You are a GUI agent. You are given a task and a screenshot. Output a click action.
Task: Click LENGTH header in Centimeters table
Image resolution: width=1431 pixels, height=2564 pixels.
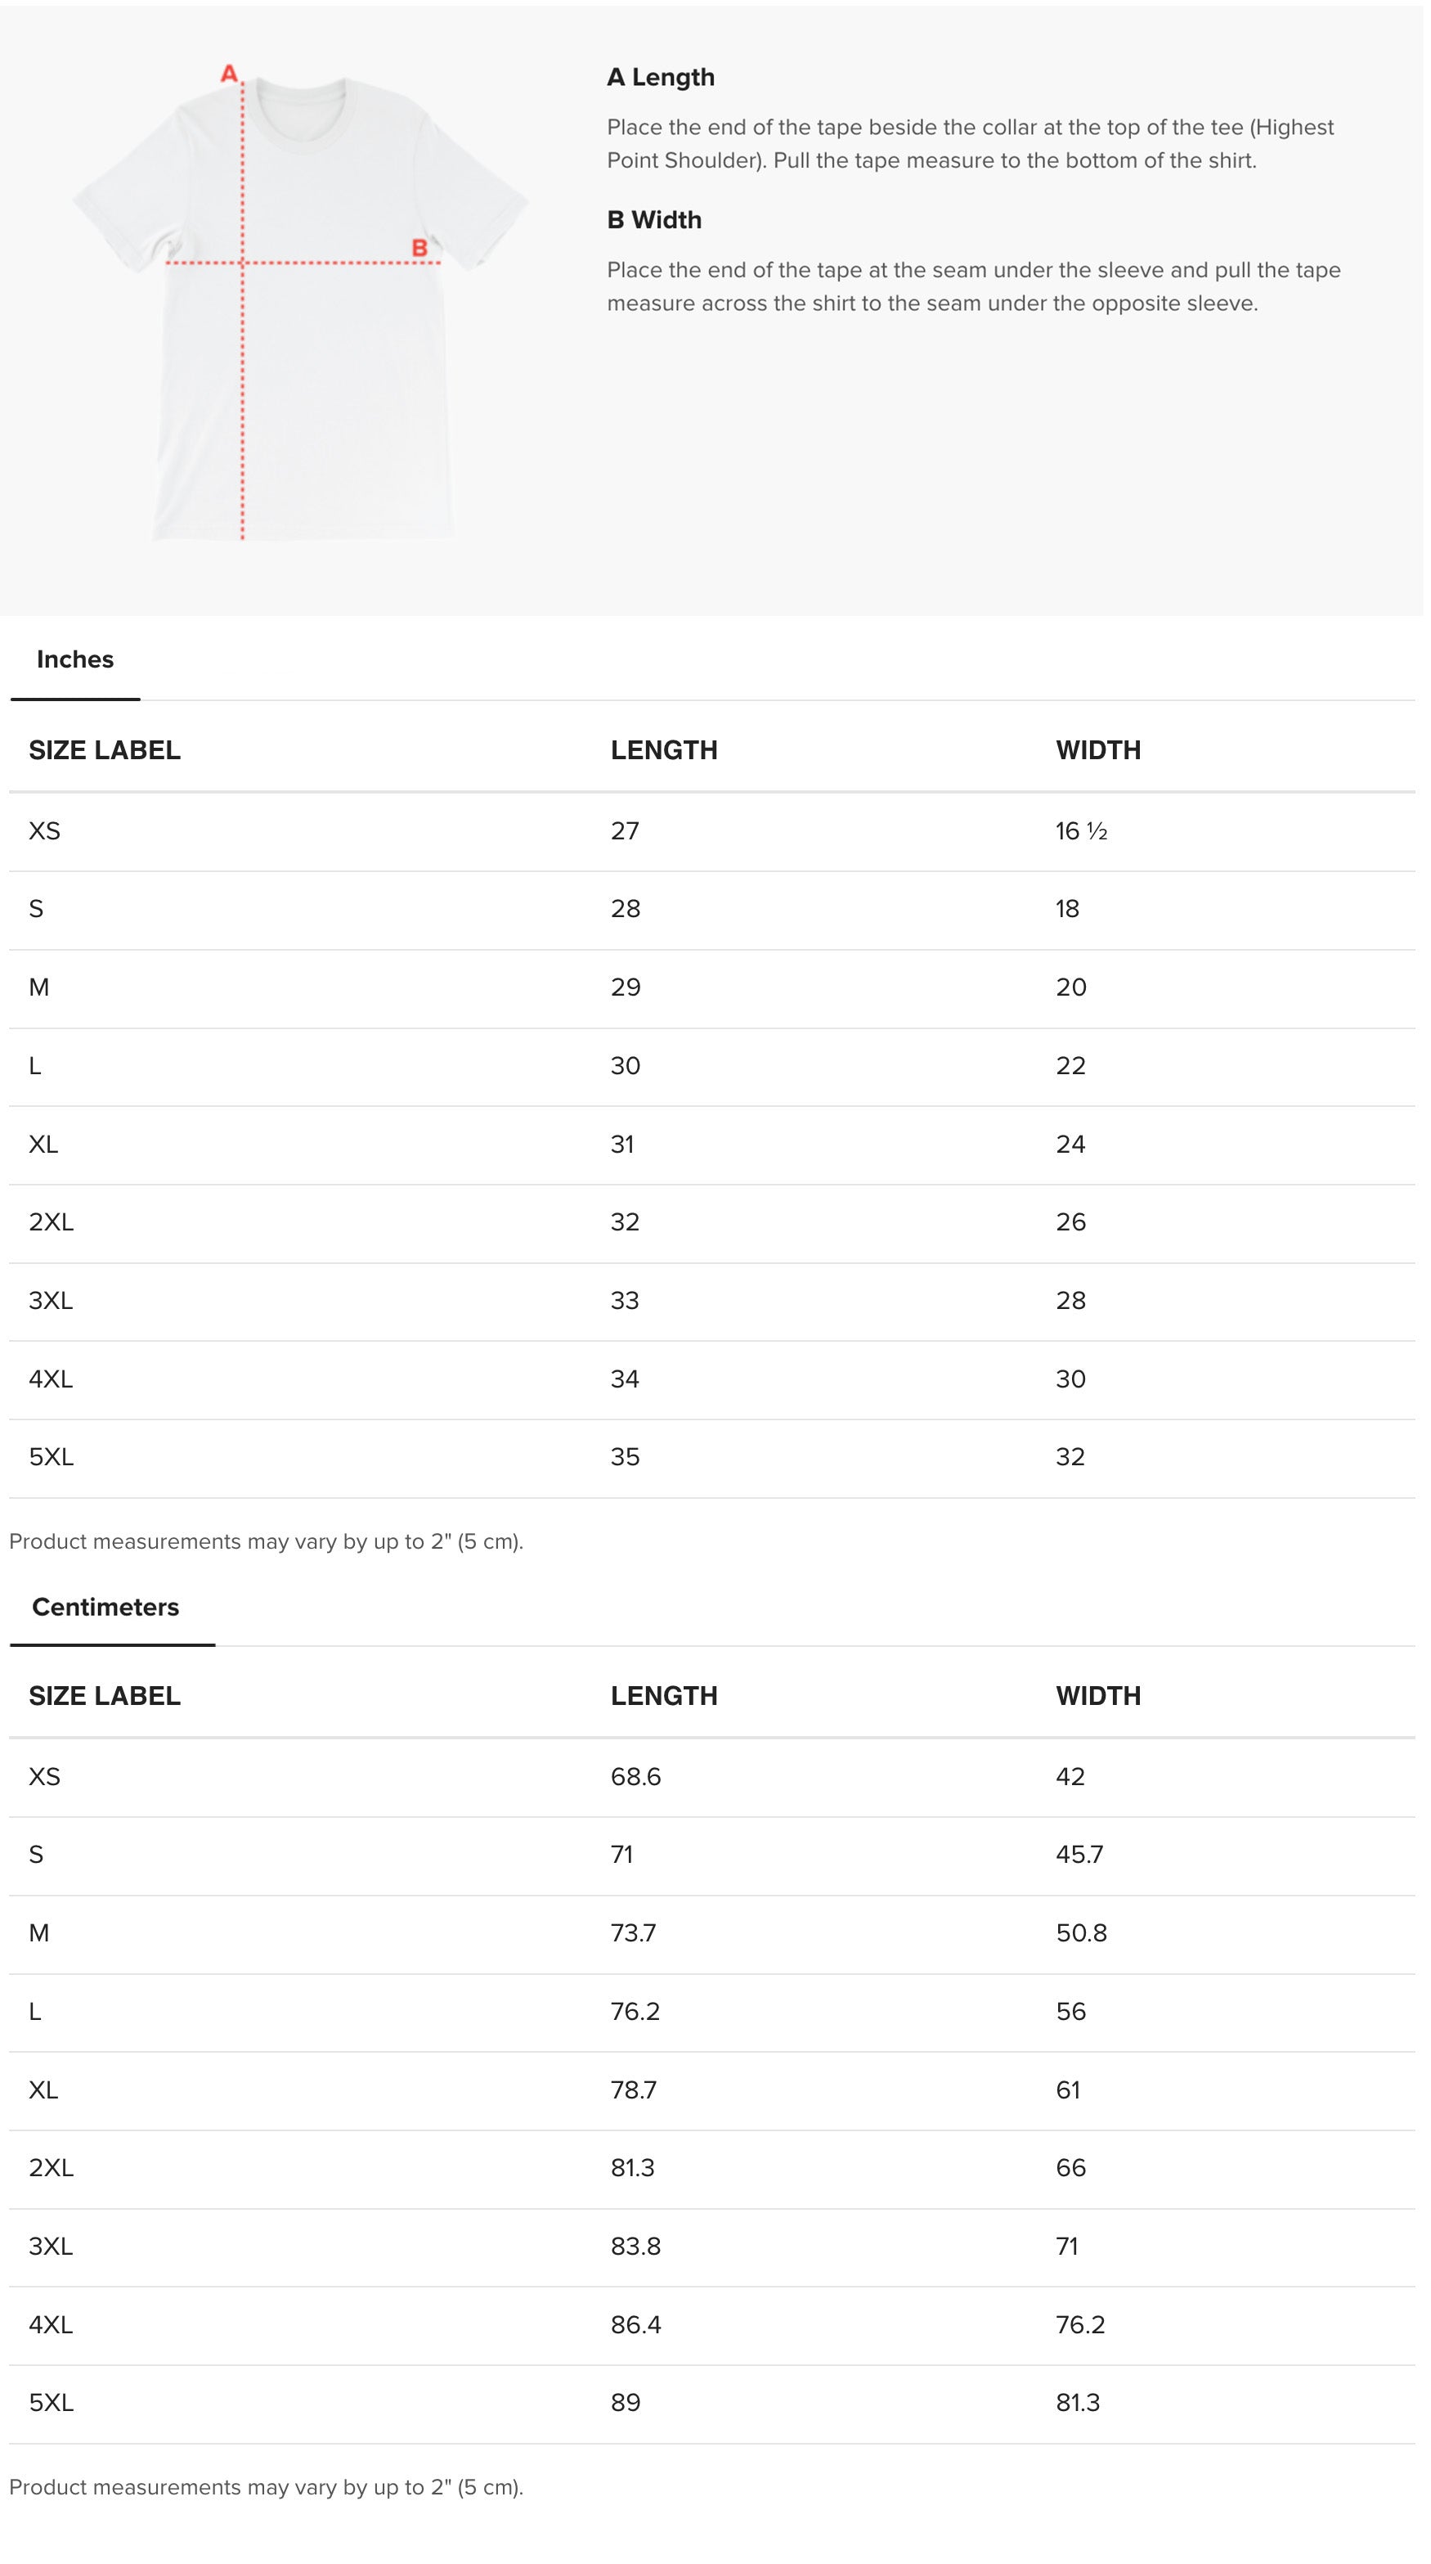point(664,1696)
